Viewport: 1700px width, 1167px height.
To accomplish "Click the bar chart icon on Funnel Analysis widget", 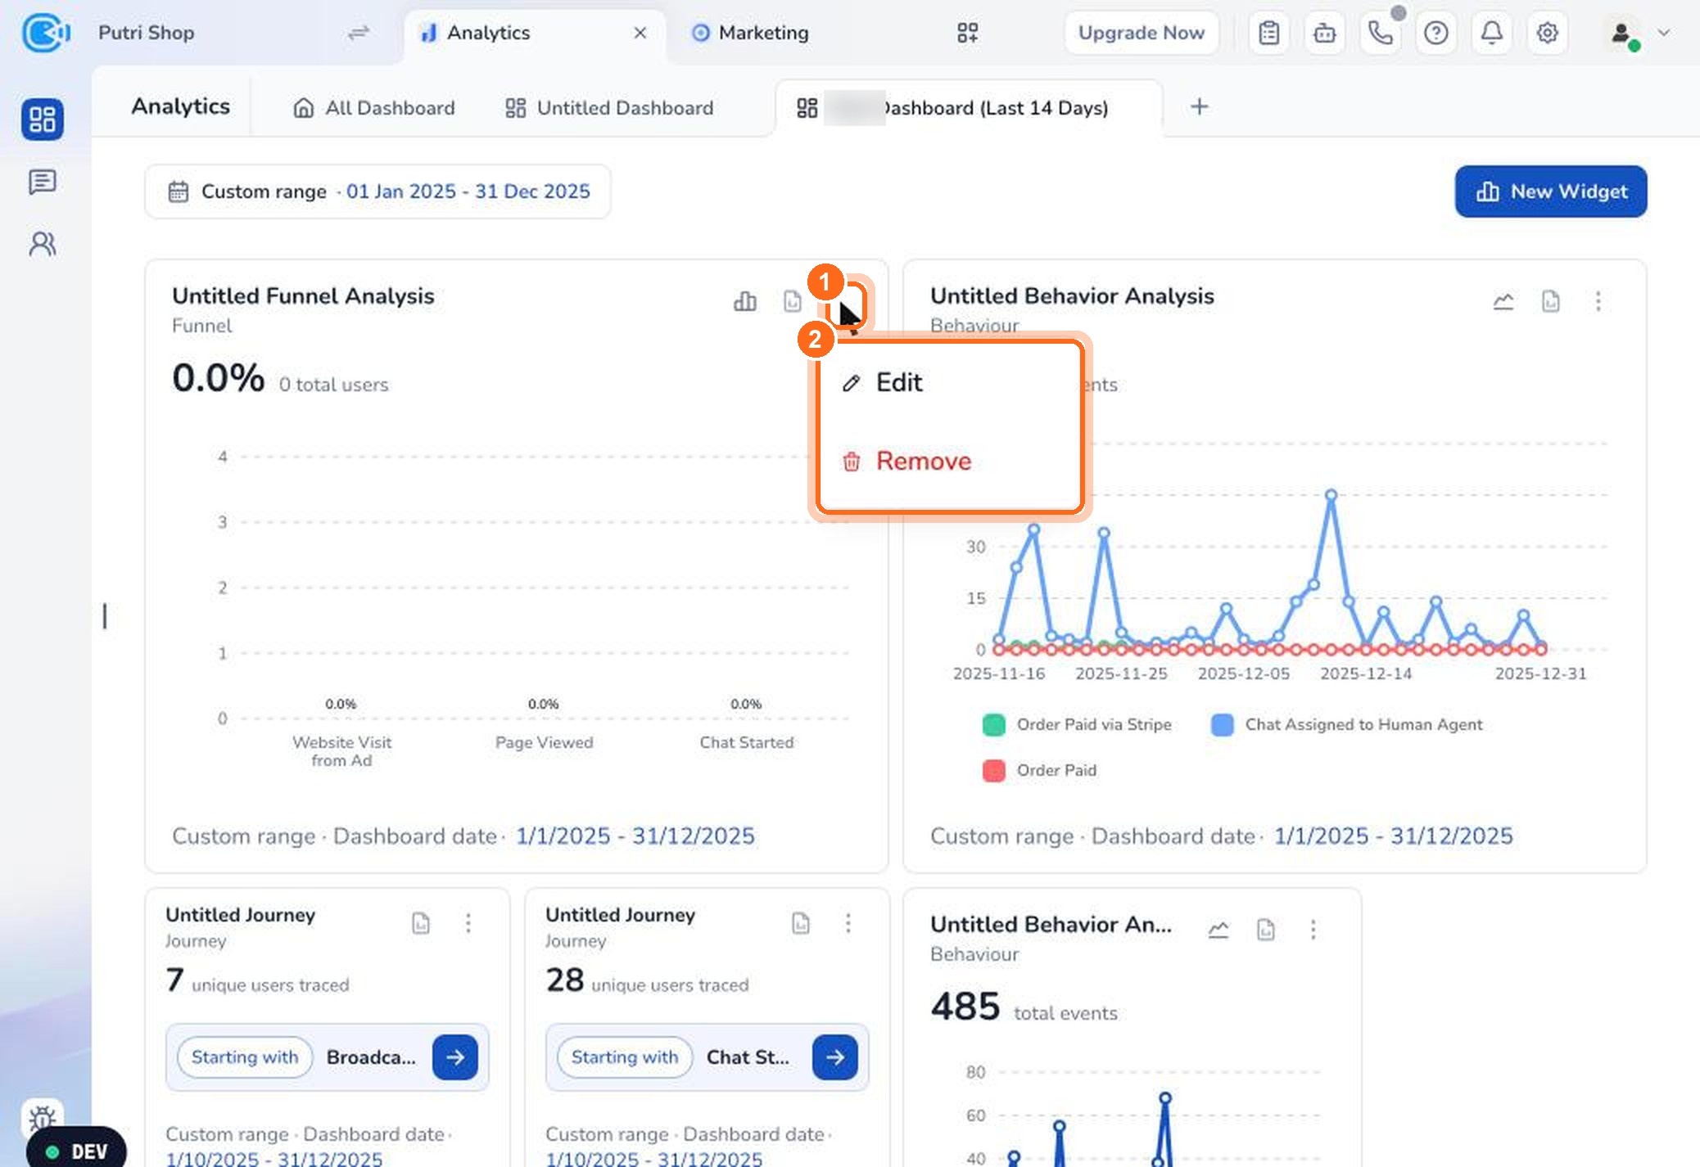I will click(745, 301).
